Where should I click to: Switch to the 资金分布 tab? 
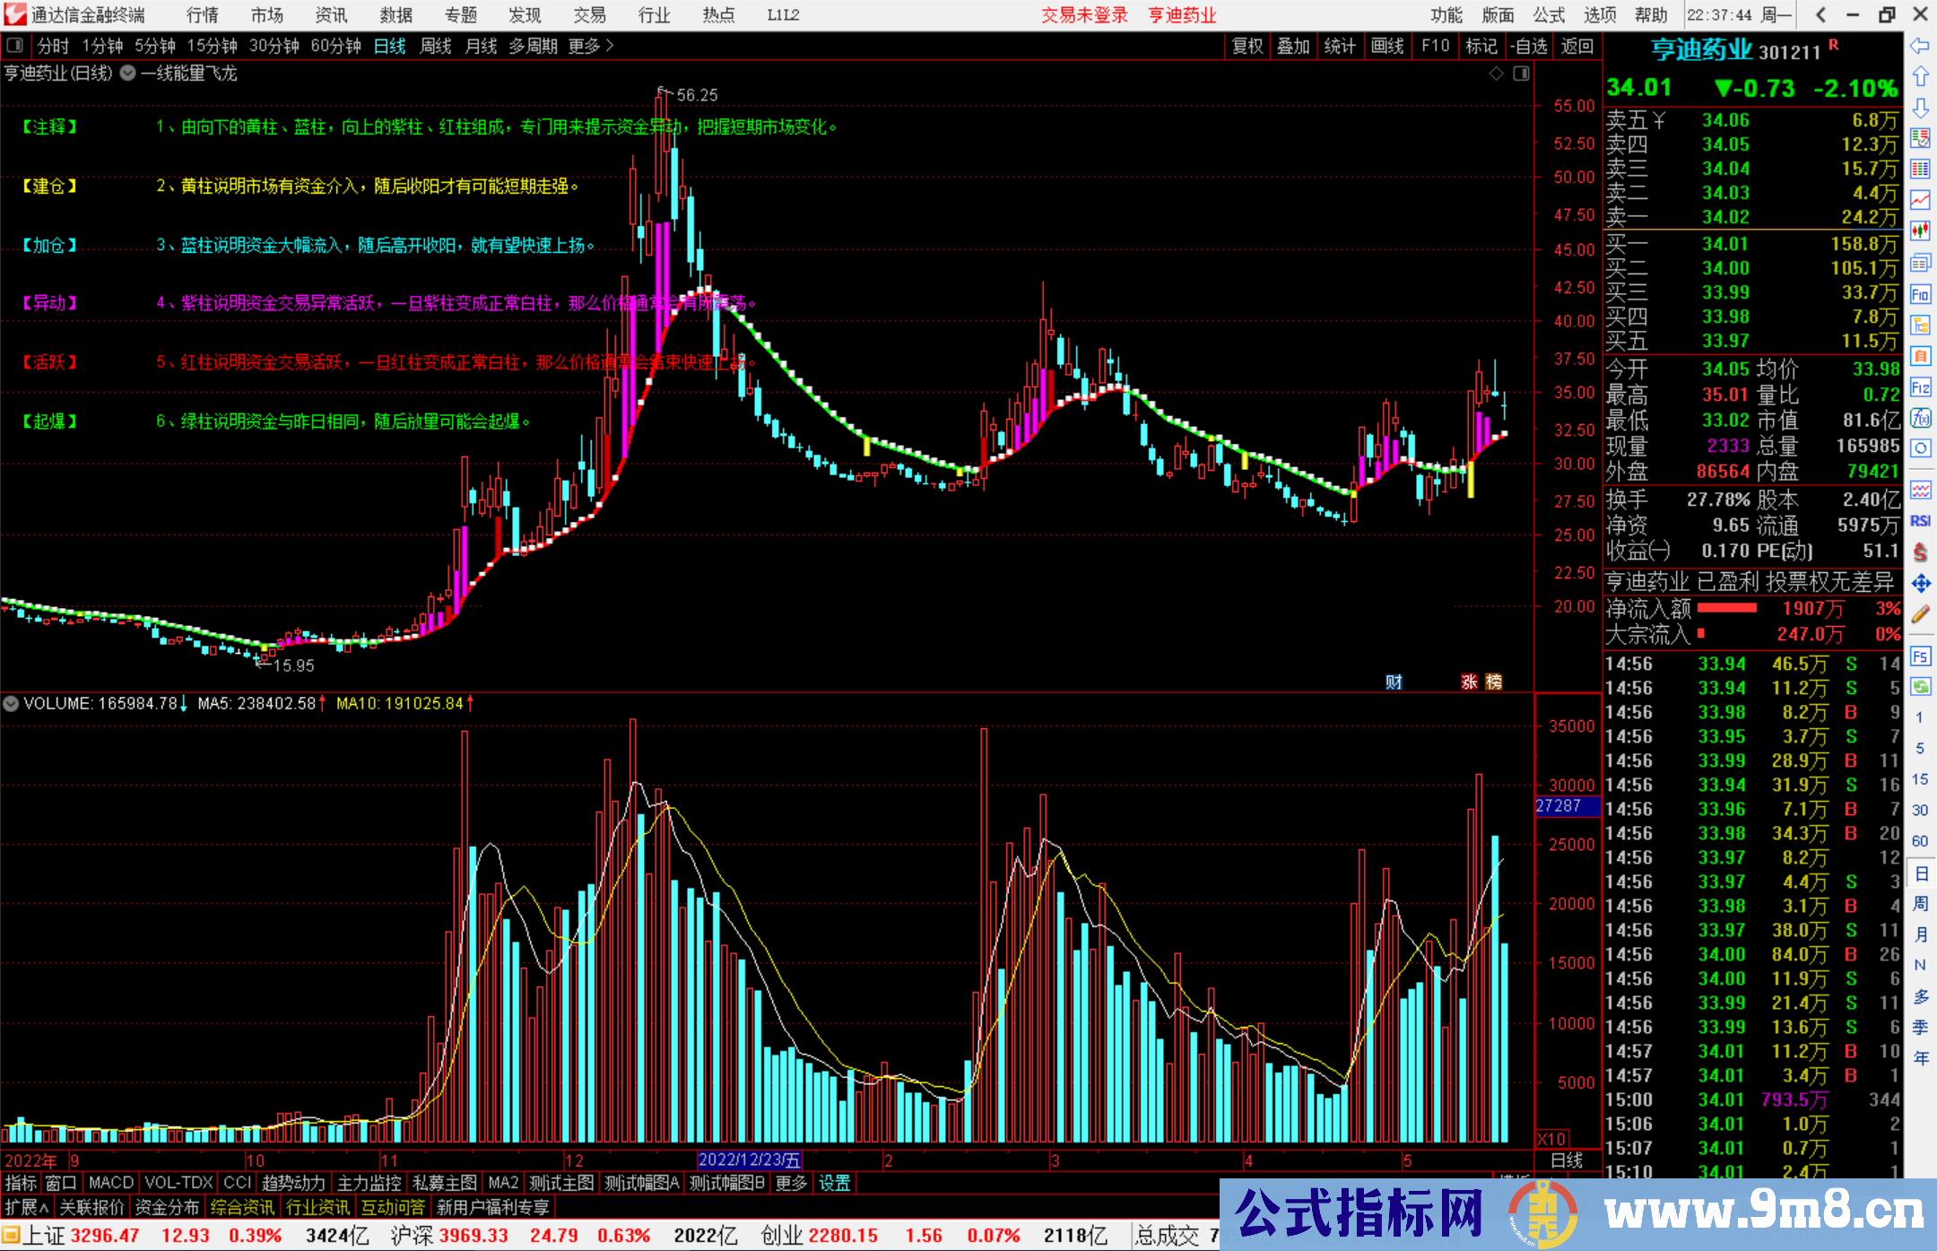pos(168,1207)
